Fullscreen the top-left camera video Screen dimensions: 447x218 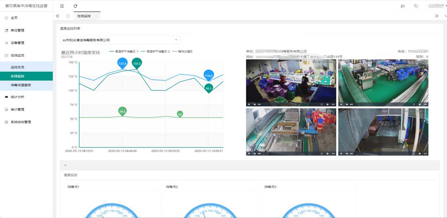[x=321, y=104]
